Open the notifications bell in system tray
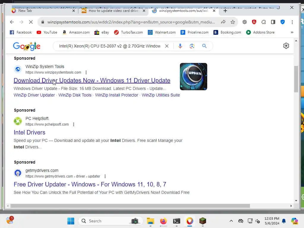The image size is (304, 228). 284,221
